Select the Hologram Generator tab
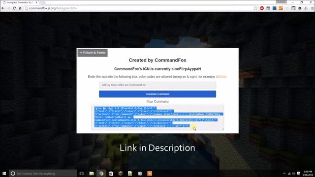This screenshot has height=177, width=315. point(19,2)
